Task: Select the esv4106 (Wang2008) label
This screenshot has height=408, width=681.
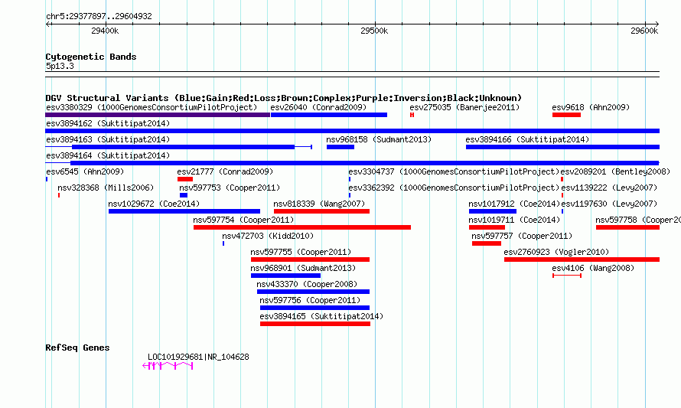Action: [593, 268]
